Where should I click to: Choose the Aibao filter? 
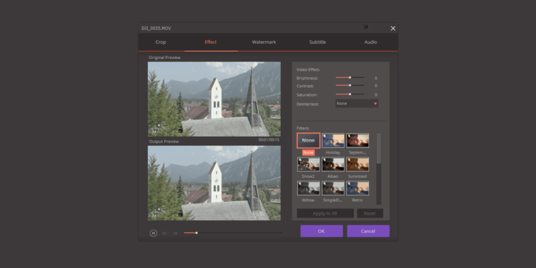[x=333, y=165]
